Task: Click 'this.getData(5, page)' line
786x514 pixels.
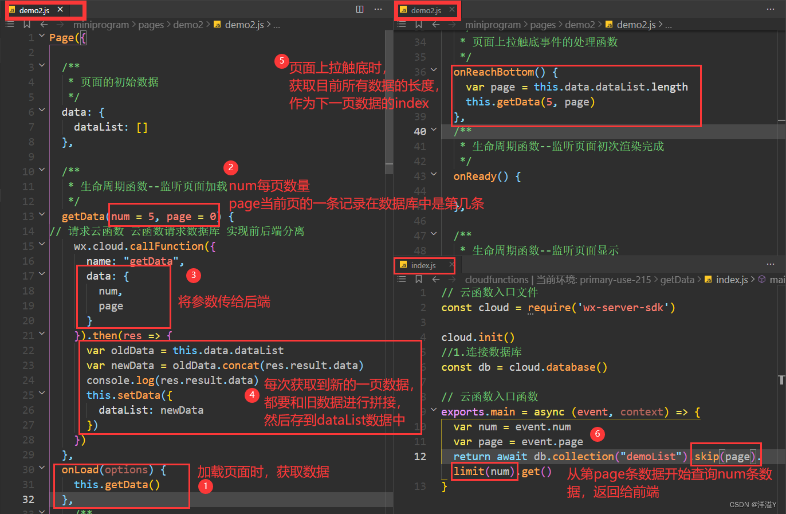Action: click(x=530, y=102)
